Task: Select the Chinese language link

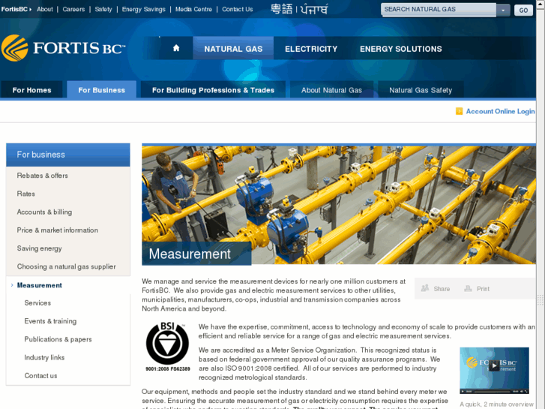Action: tap(282, 9)
